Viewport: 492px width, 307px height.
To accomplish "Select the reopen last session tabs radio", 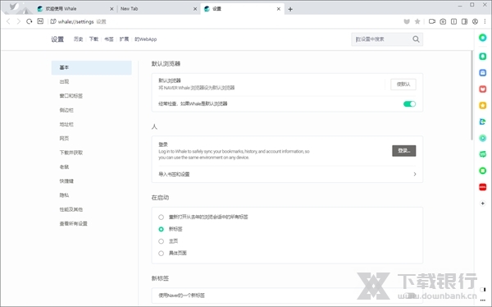I will coord(161,218).
